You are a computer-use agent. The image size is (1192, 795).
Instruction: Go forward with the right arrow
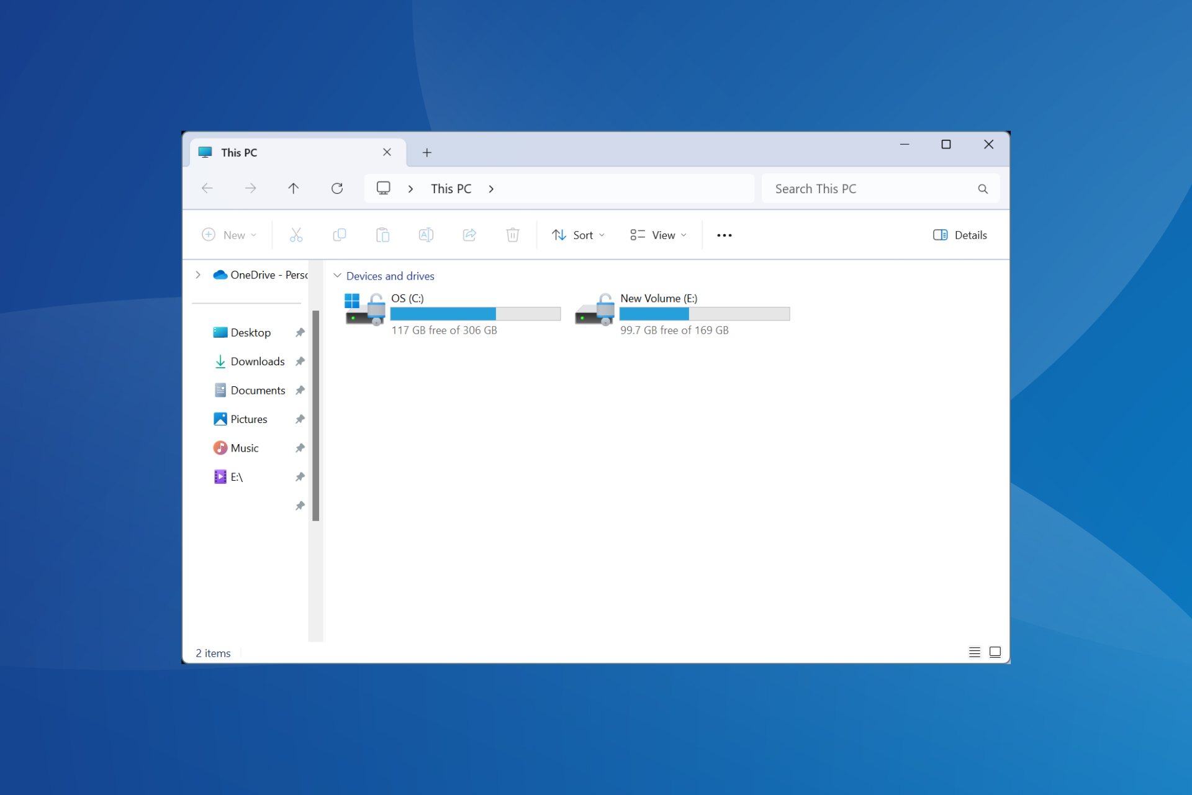tap(250, 188)
